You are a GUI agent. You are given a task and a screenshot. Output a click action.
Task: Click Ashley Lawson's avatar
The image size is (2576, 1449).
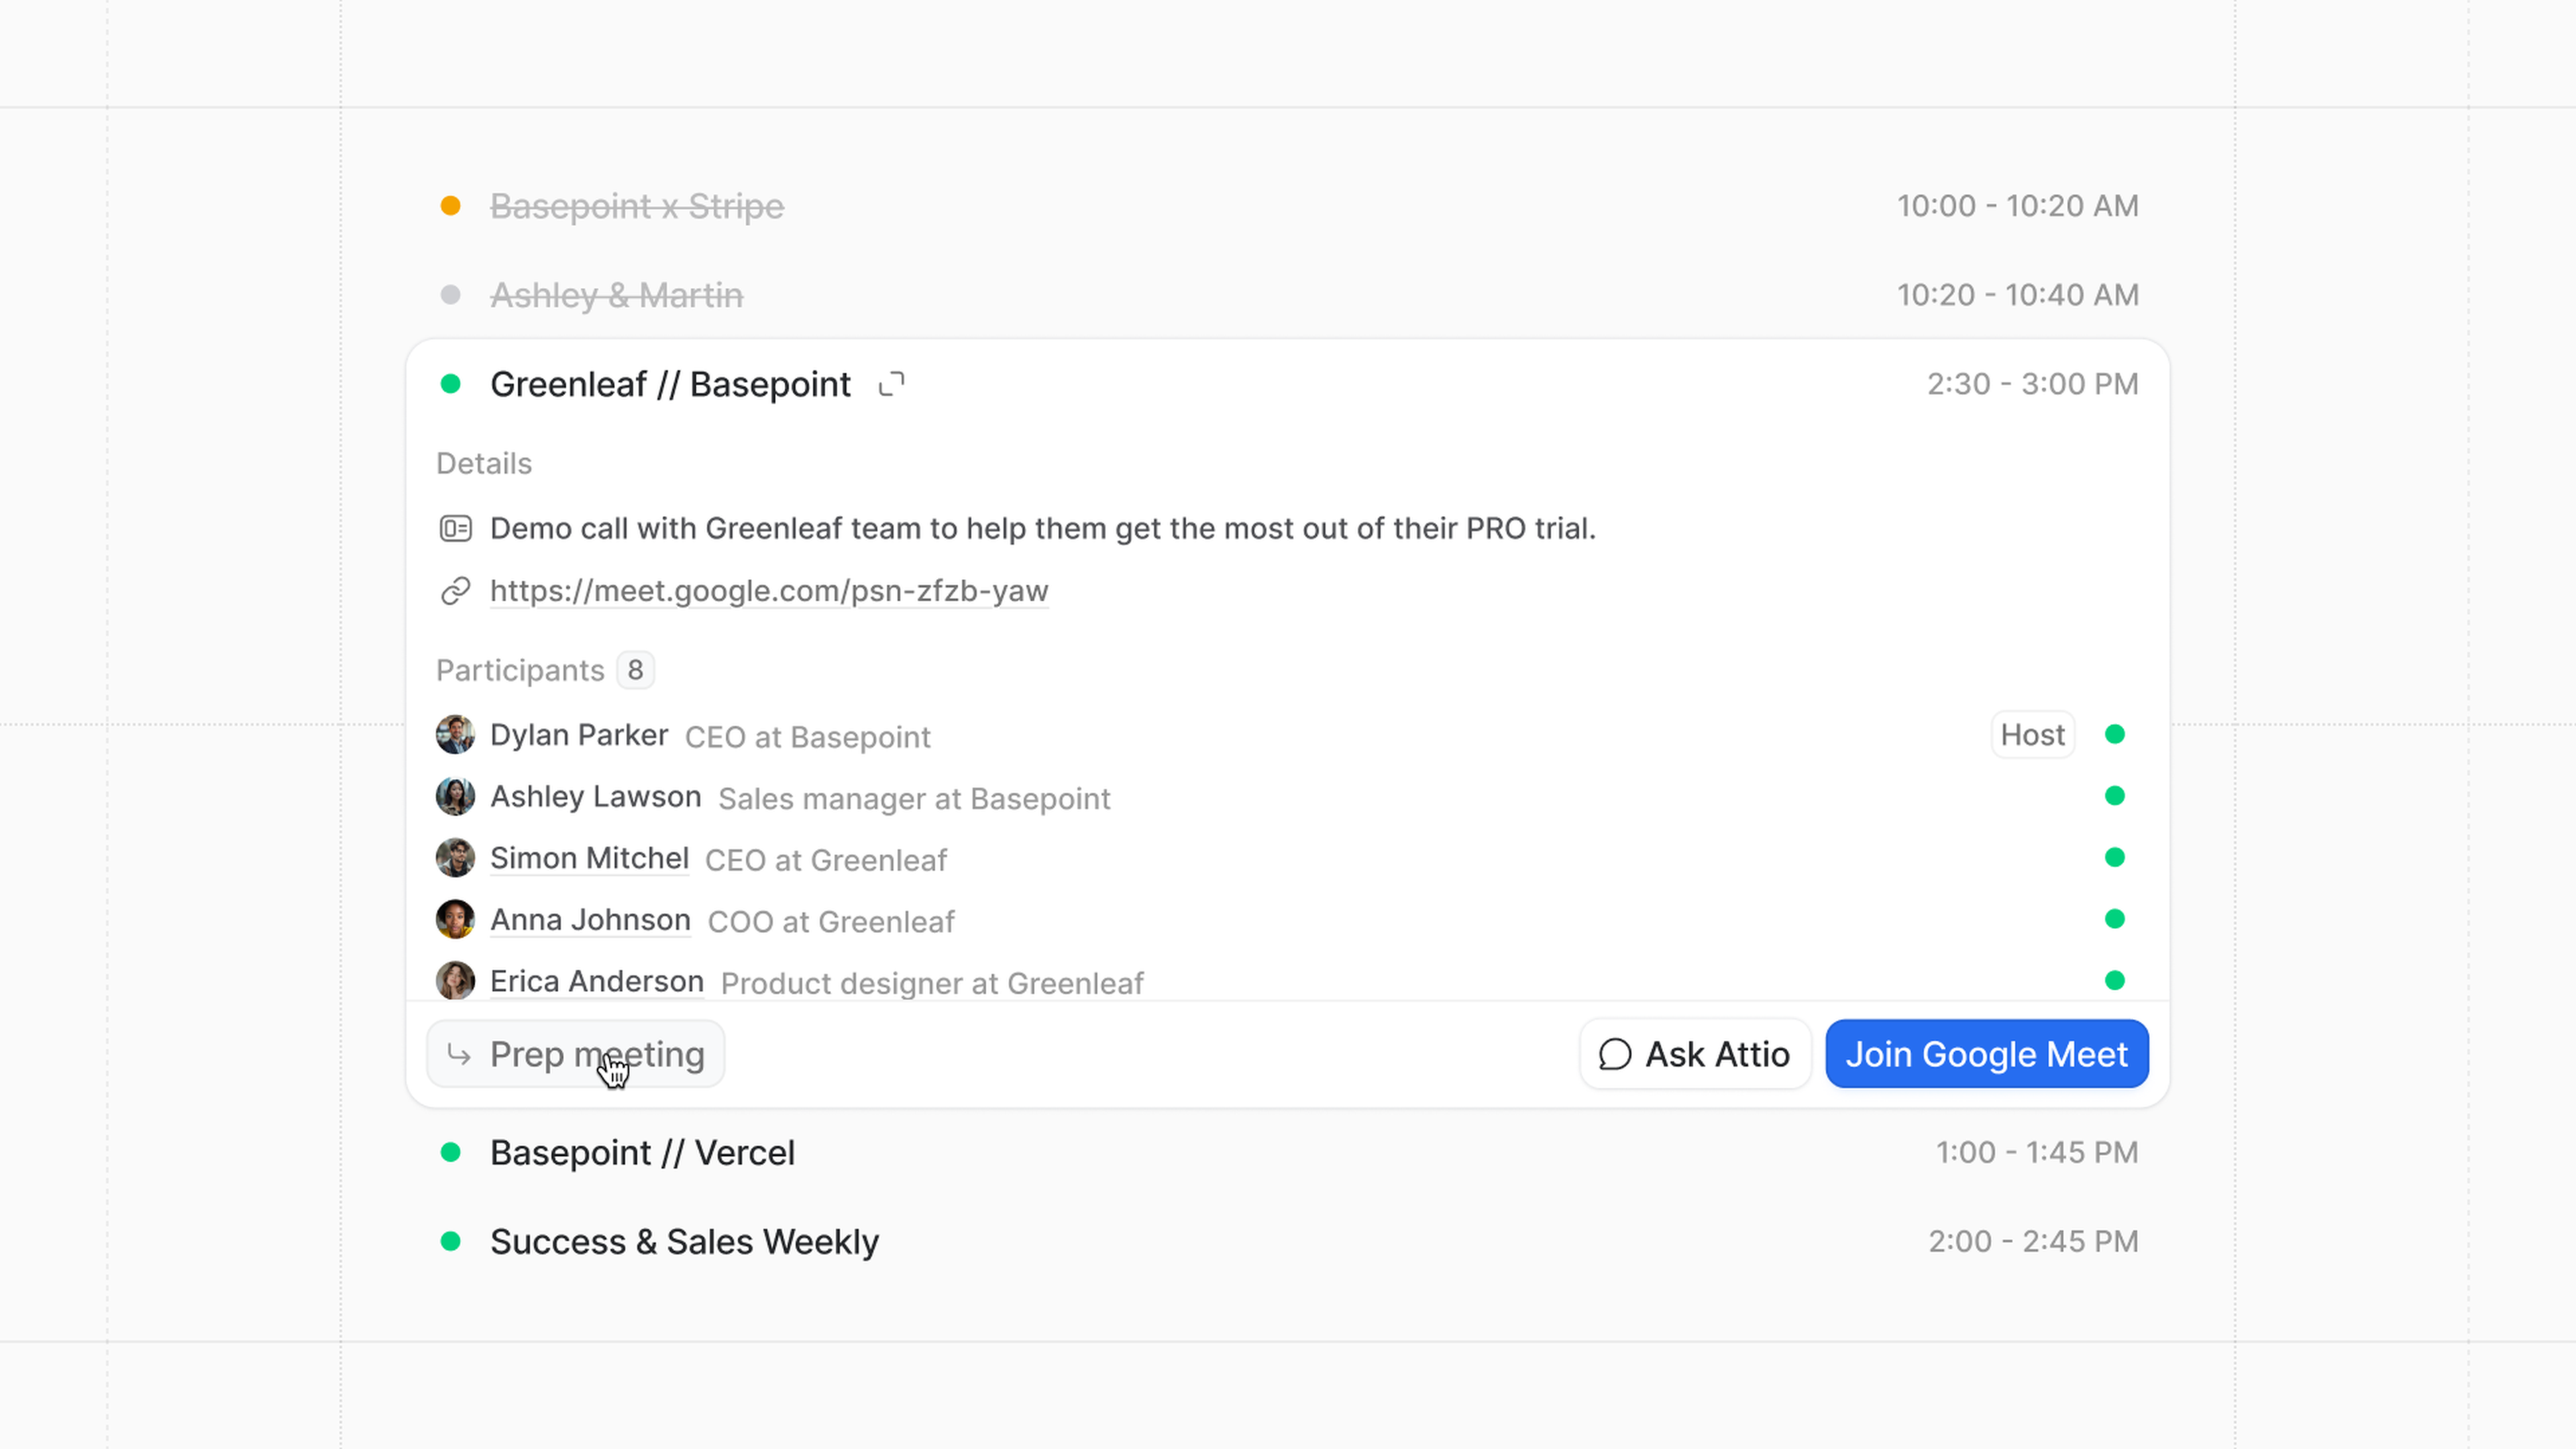[x=455, y=797]
